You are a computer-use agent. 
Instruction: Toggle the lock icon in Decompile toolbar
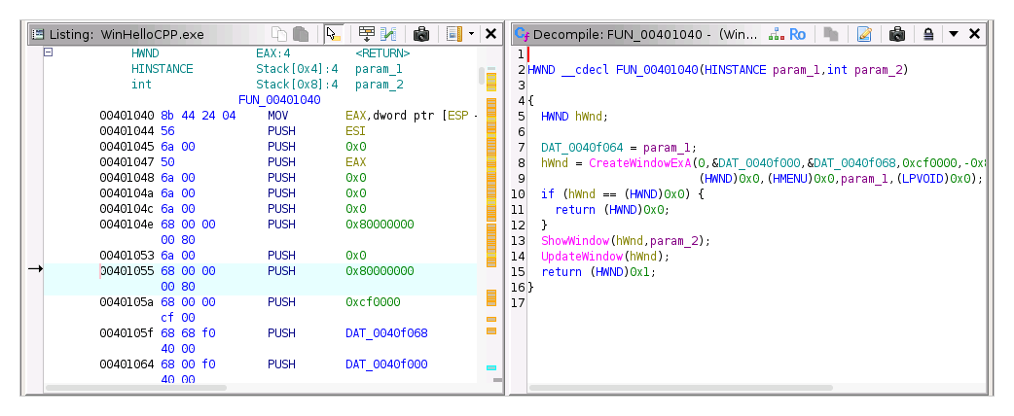pos(928,34)
